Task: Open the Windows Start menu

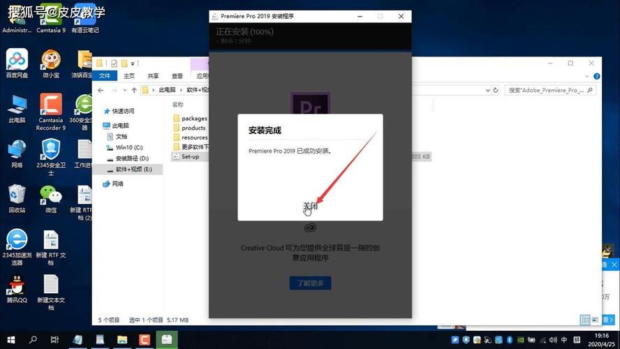Action: [11, 339]
